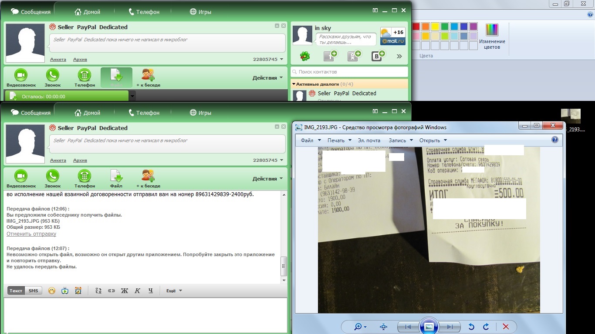This screenshot has height=334, width=595.
Task: Toggle italic formatting with the К button
Action: pyautogui.click(x=138, y=291)
